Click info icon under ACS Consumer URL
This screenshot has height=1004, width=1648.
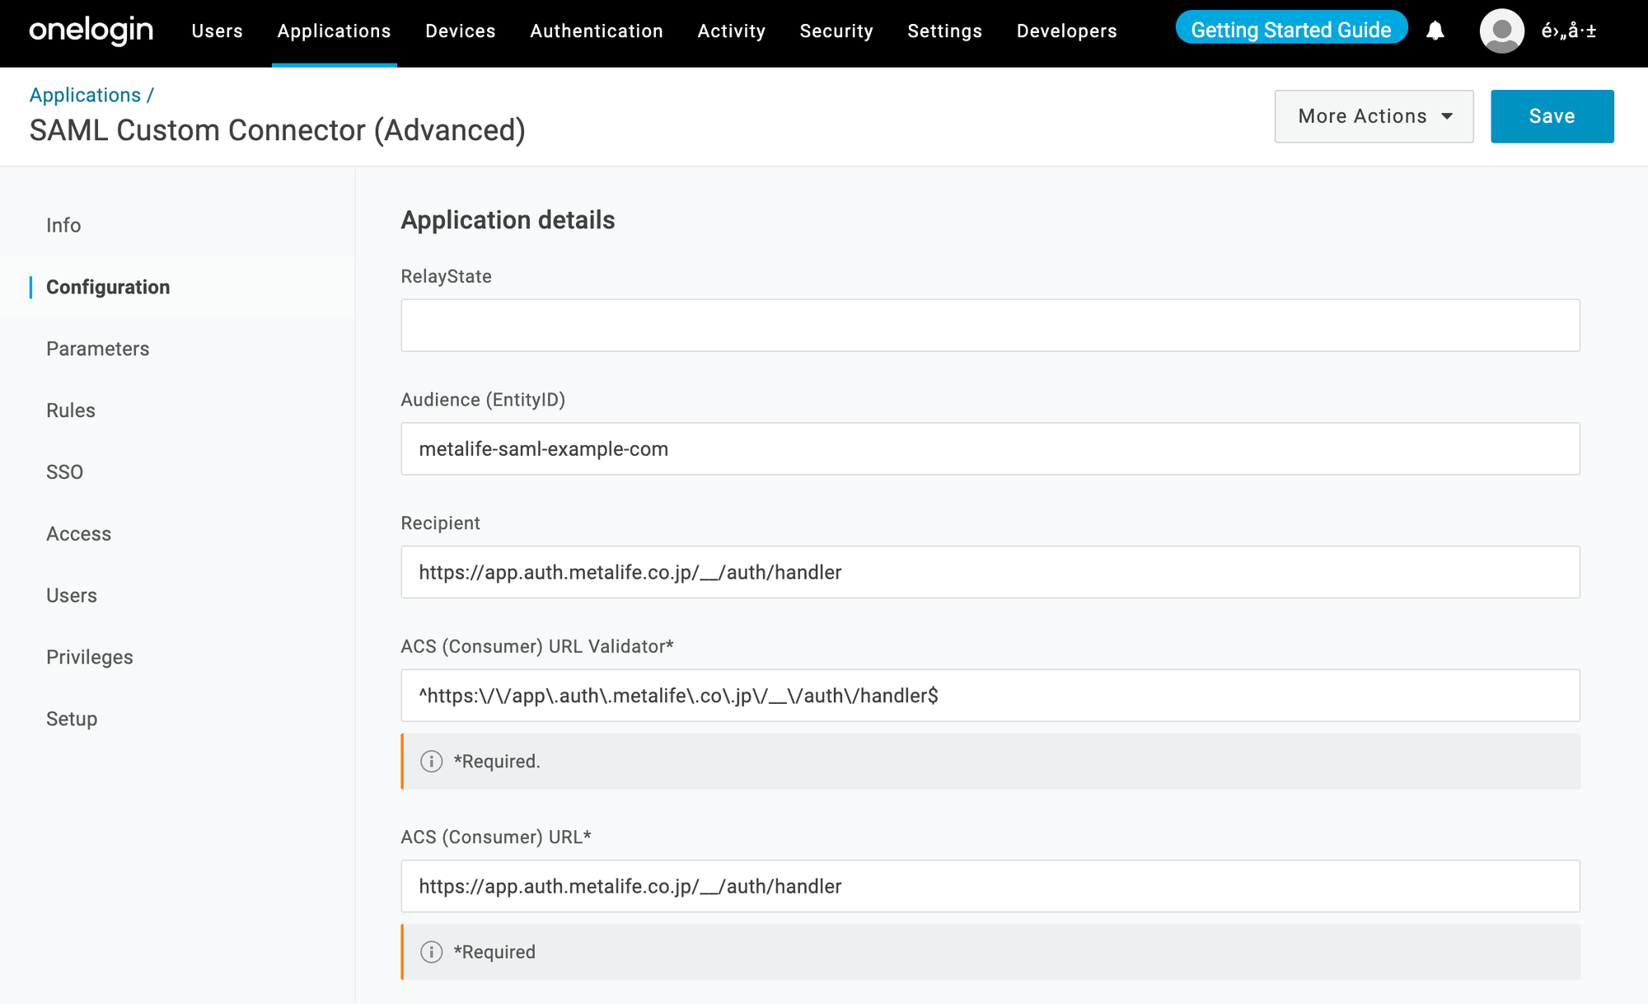[x=431, y=952]
